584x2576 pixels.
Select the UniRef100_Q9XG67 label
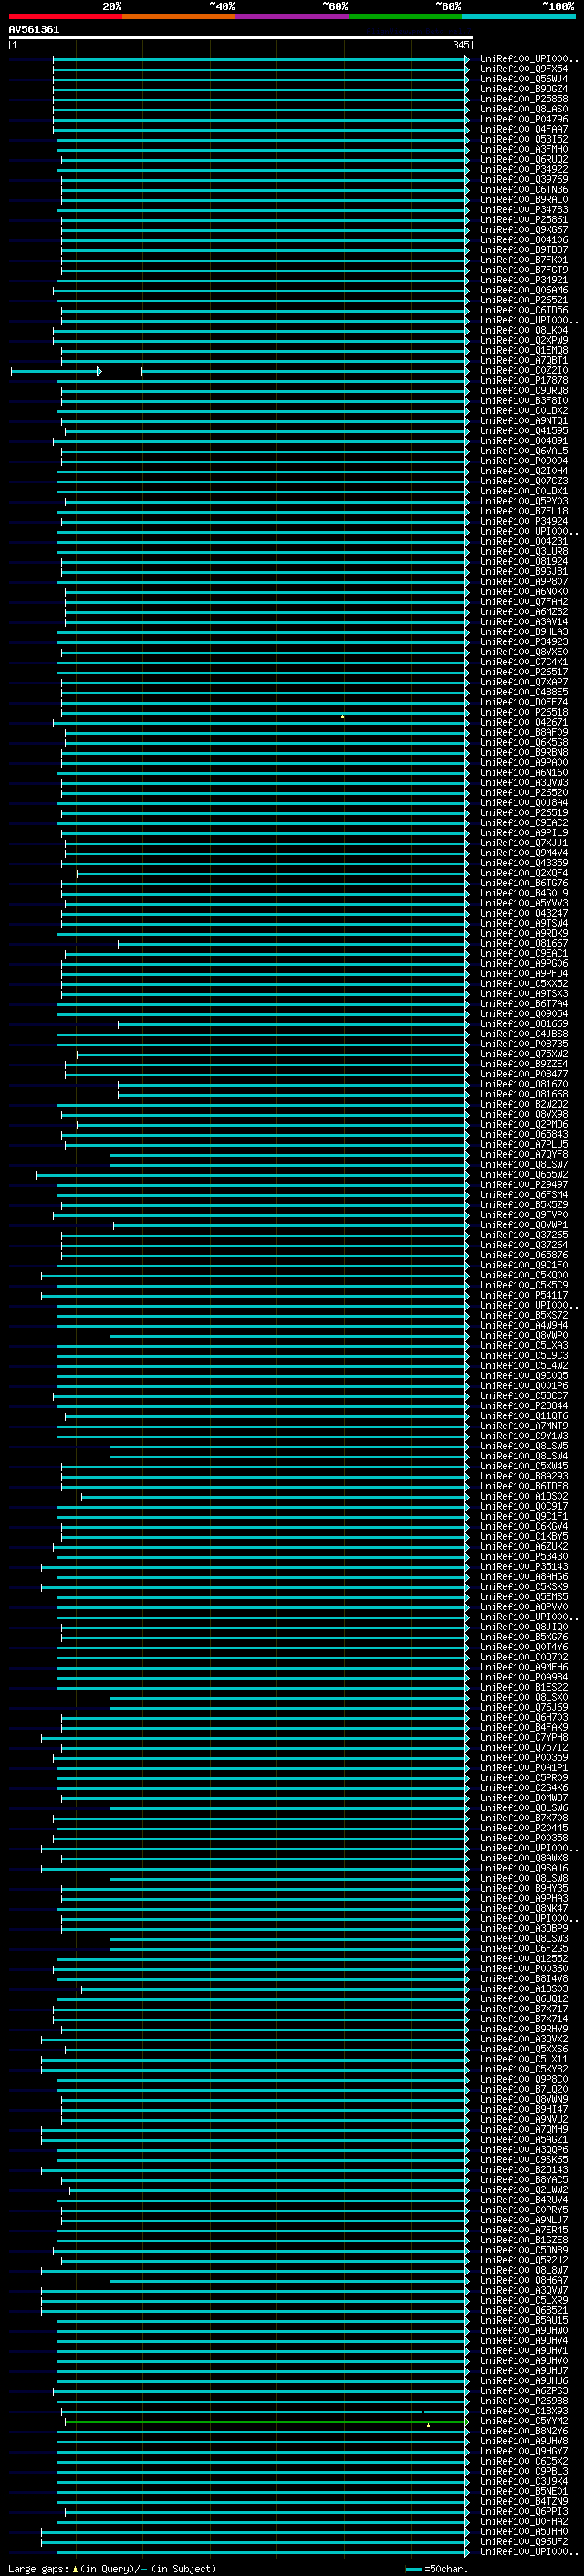[x=524, y=230]
